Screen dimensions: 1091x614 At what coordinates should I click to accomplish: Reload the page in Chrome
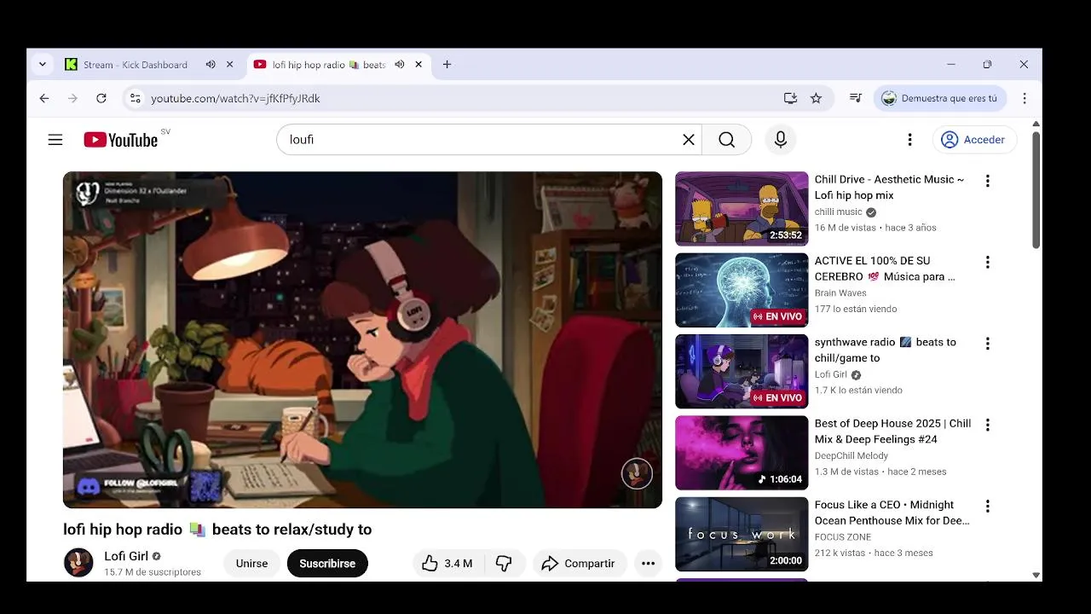click(101, 98)
